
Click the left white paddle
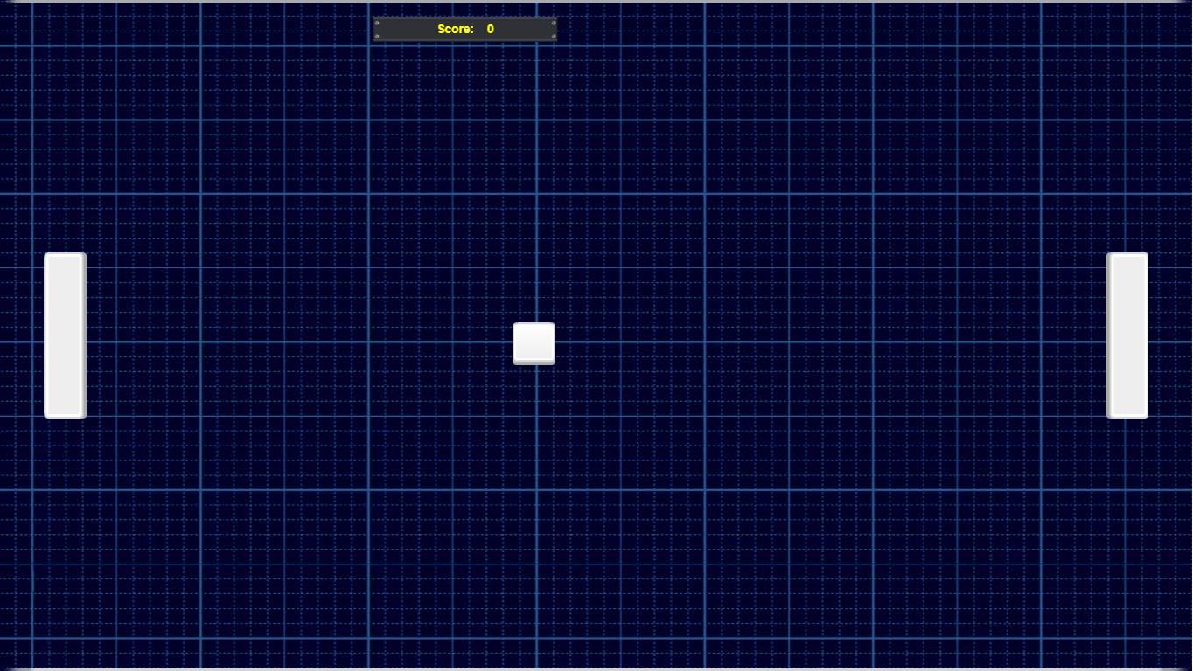pos(65,335)
